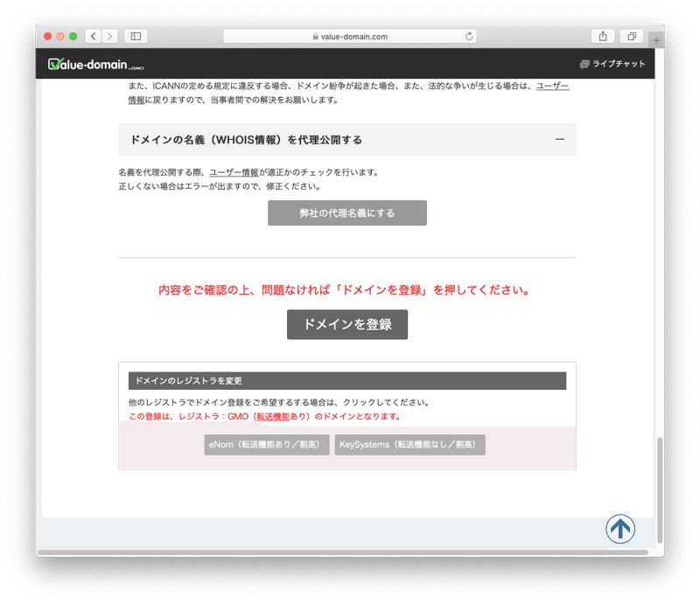This screenshot has height=604, width=700.
Task: Click the ドメインを登録 button
Action: (346, 324)
